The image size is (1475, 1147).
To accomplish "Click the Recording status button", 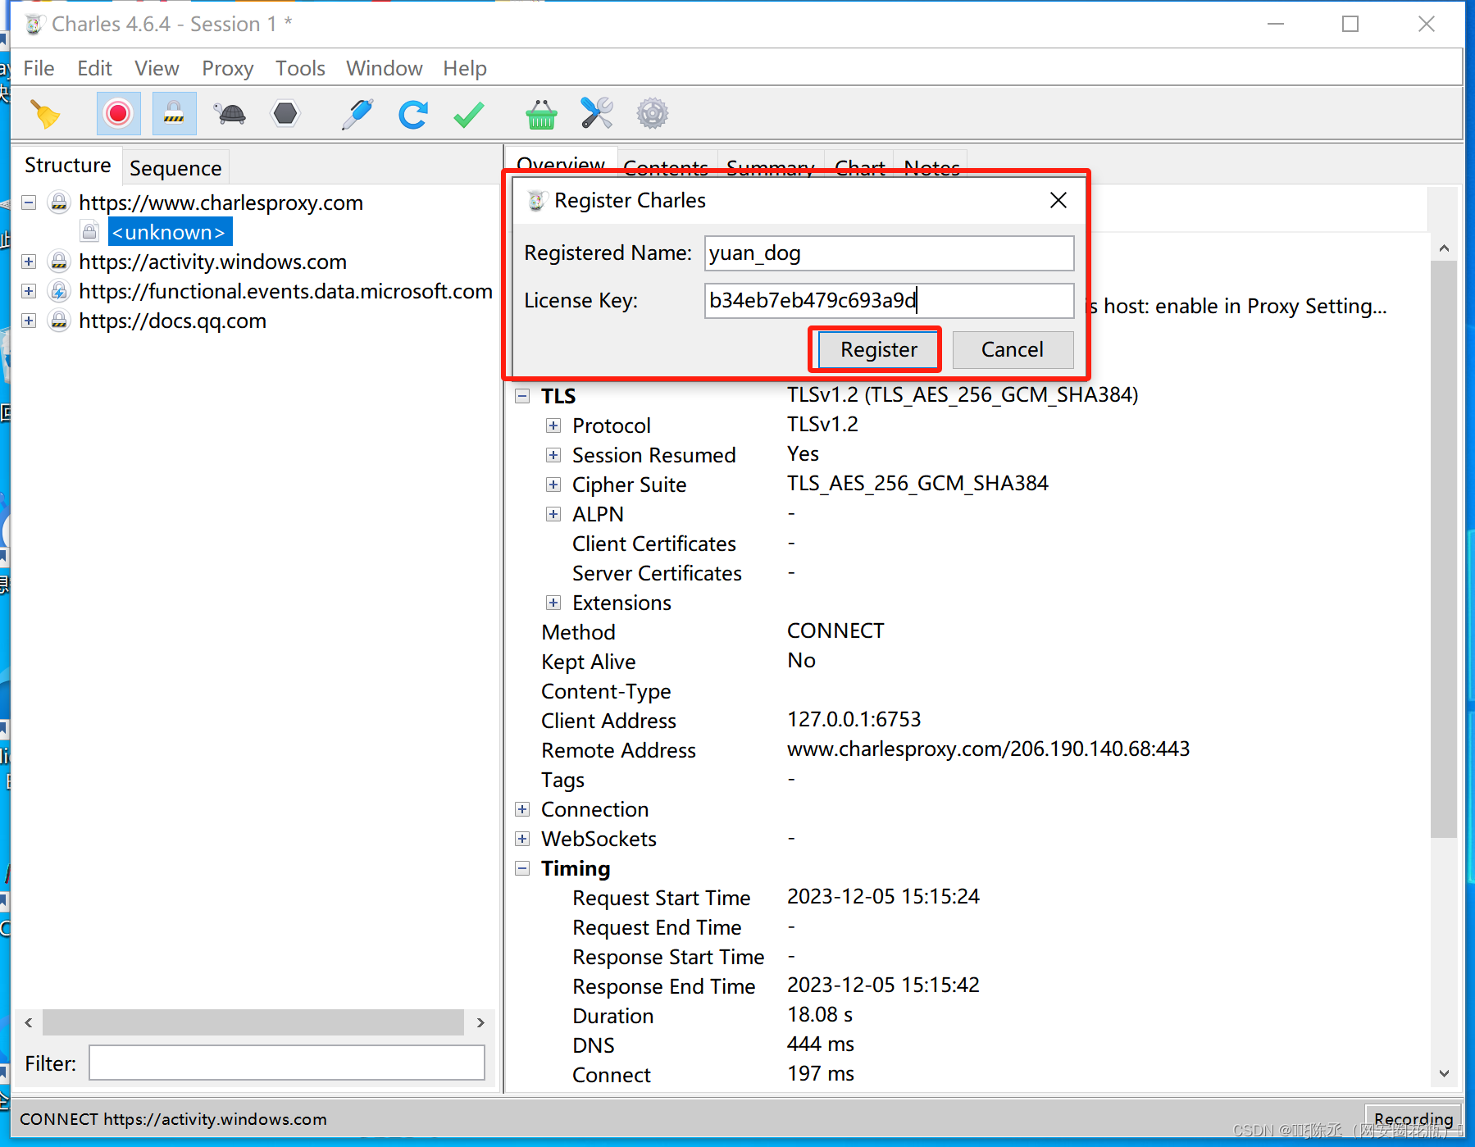I will pyautogui.click(x=1414, y=1119).
